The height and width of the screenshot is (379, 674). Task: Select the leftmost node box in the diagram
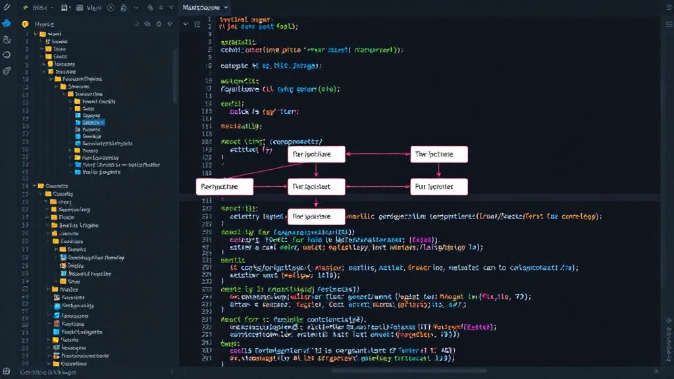224,186
